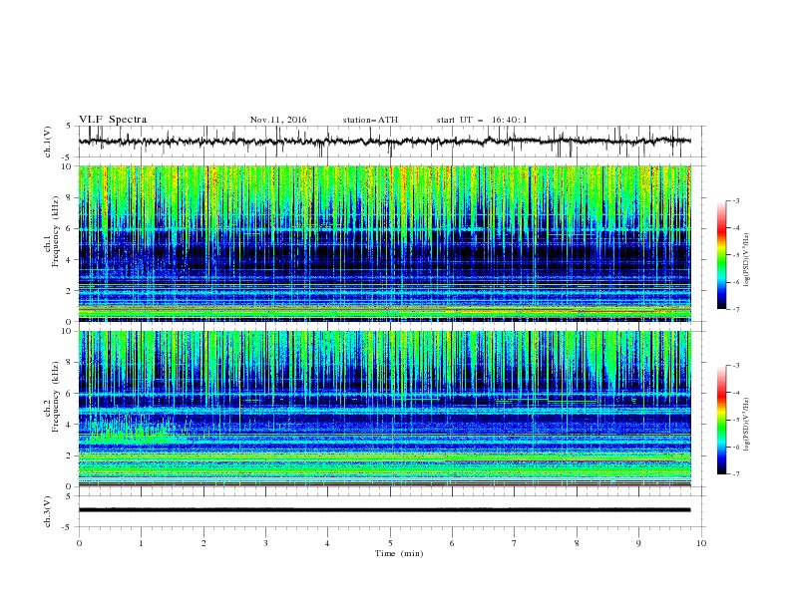Viewport: 790px width, 610px height.
Task: Click tick label 1 on the Time axis
Action: pos(141,543)
